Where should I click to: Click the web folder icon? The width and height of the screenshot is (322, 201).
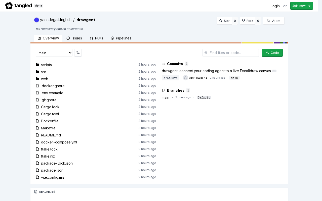[x=37, y=79]
